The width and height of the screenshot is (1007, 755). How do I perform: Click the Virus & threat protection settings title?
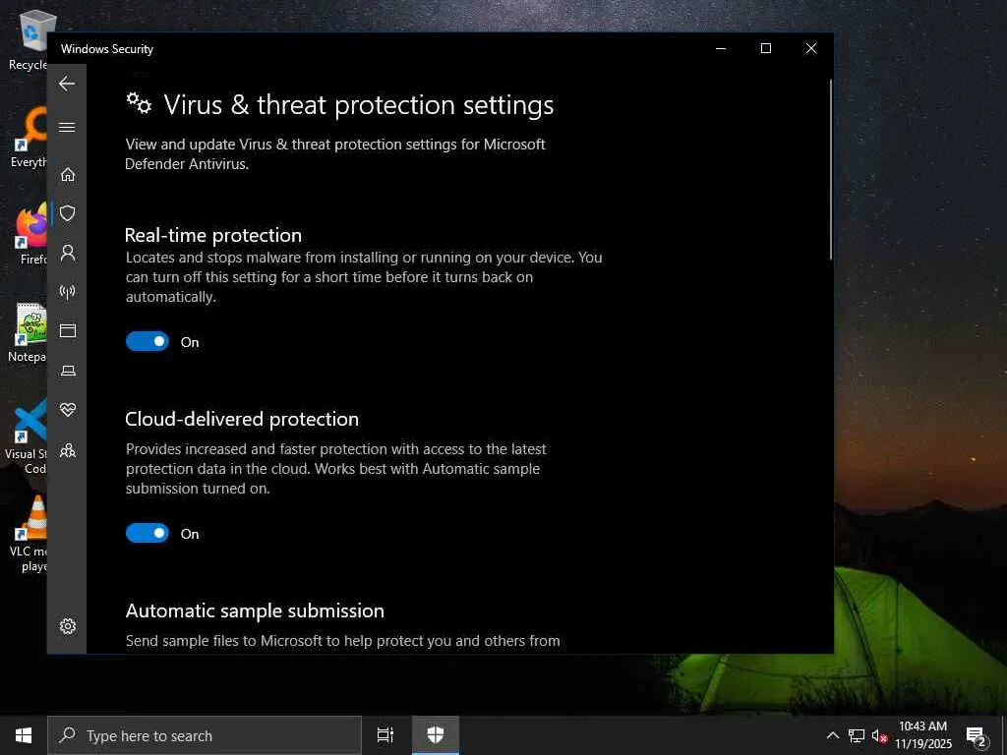tap(358, 104)
